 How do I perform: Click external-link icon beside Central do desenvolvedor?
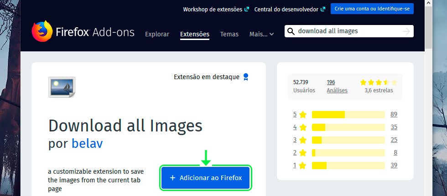pyautogui.click(x=323, y=9)
